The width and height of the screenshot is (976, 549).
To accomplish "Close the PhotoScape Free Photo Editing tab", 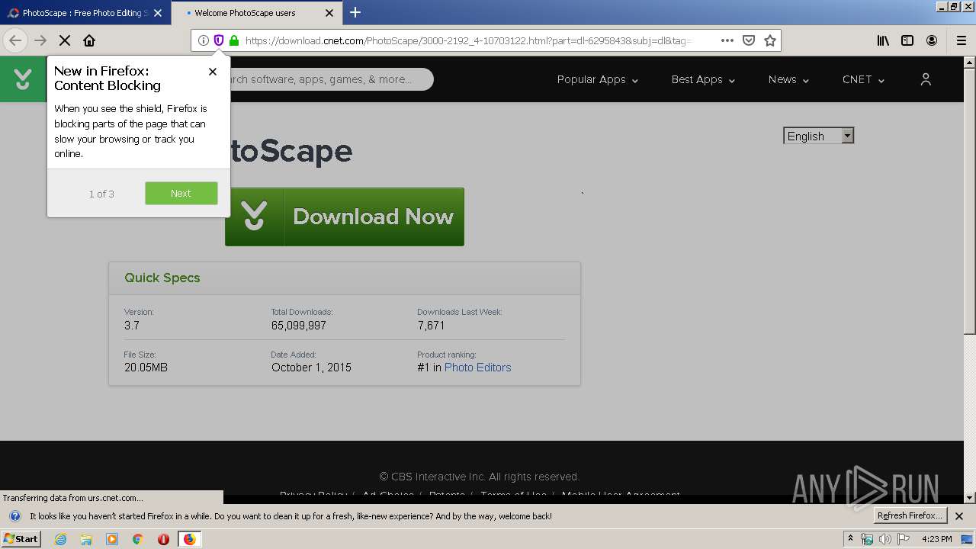I will 158,13.
